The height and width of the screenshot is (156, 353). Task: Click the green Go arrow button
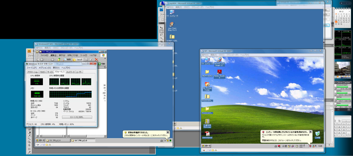[99, 64]
